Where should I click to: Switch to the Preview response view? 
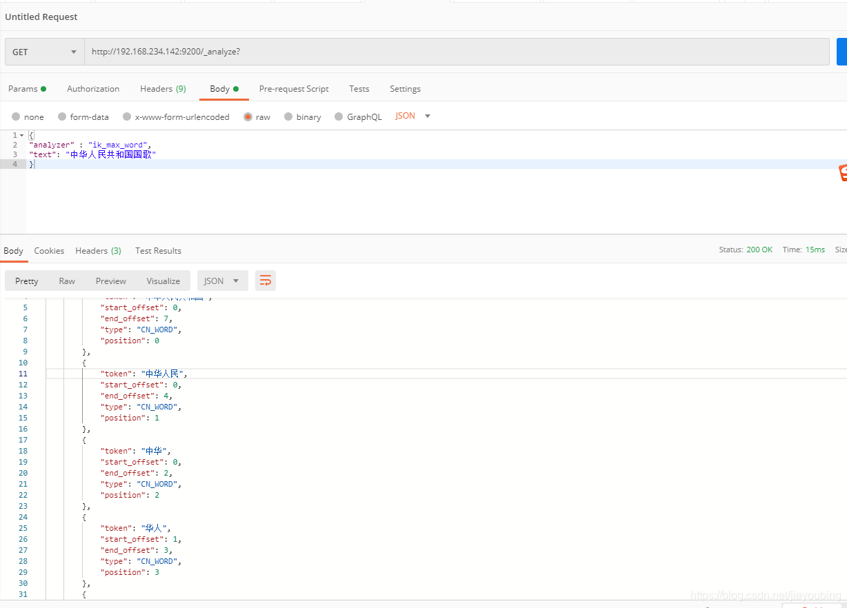(110, 281)
